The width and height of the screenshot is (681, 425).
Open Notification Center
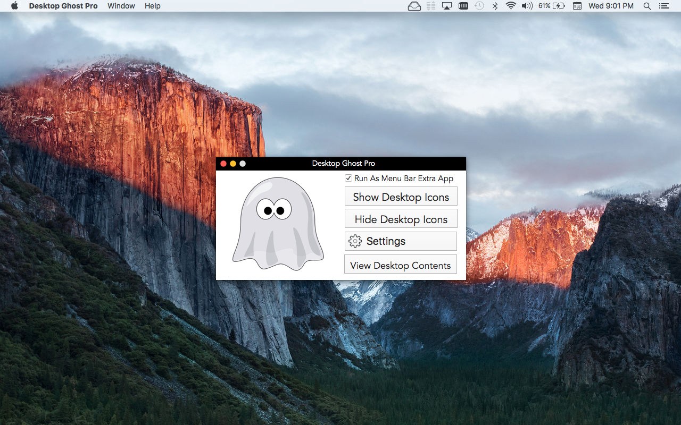coord(664,6)
